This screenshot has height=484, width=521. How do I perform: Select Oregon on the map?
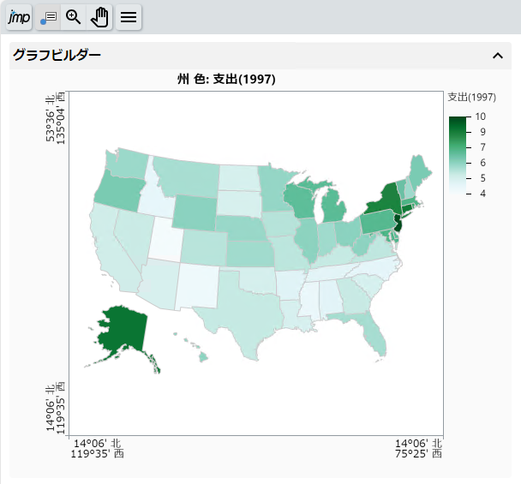[x=118, y=191]
